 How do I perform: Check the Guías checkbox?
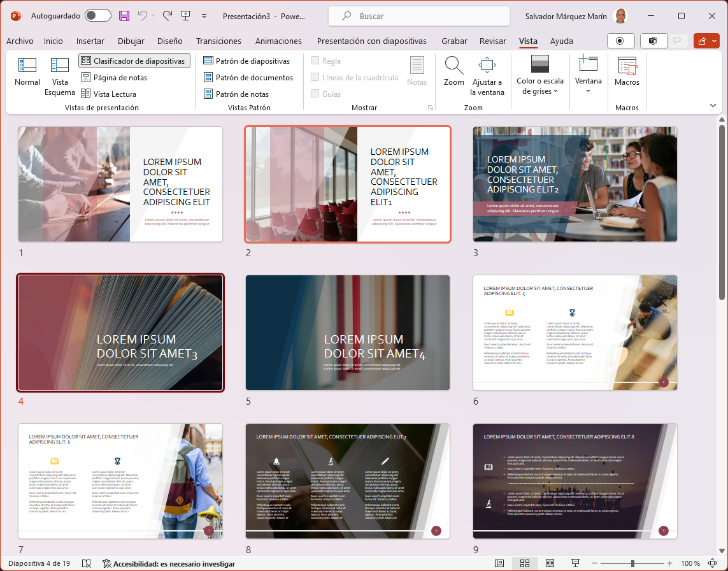[x=315, y=94]
